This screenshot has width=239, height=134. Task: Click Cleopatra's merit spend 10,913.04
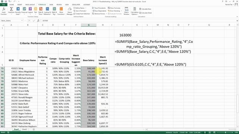coord(103,88)
